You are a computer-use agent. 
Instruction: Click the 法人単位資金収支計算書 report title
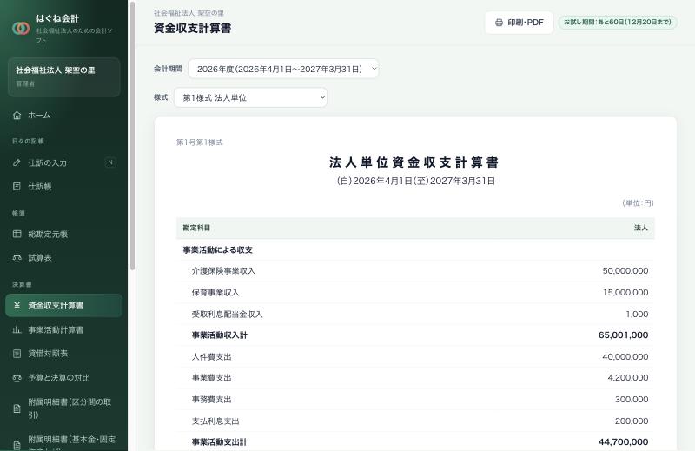click(x=414, y=162)
